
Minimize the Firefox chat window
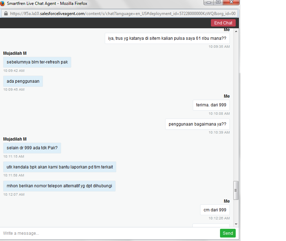209,2
